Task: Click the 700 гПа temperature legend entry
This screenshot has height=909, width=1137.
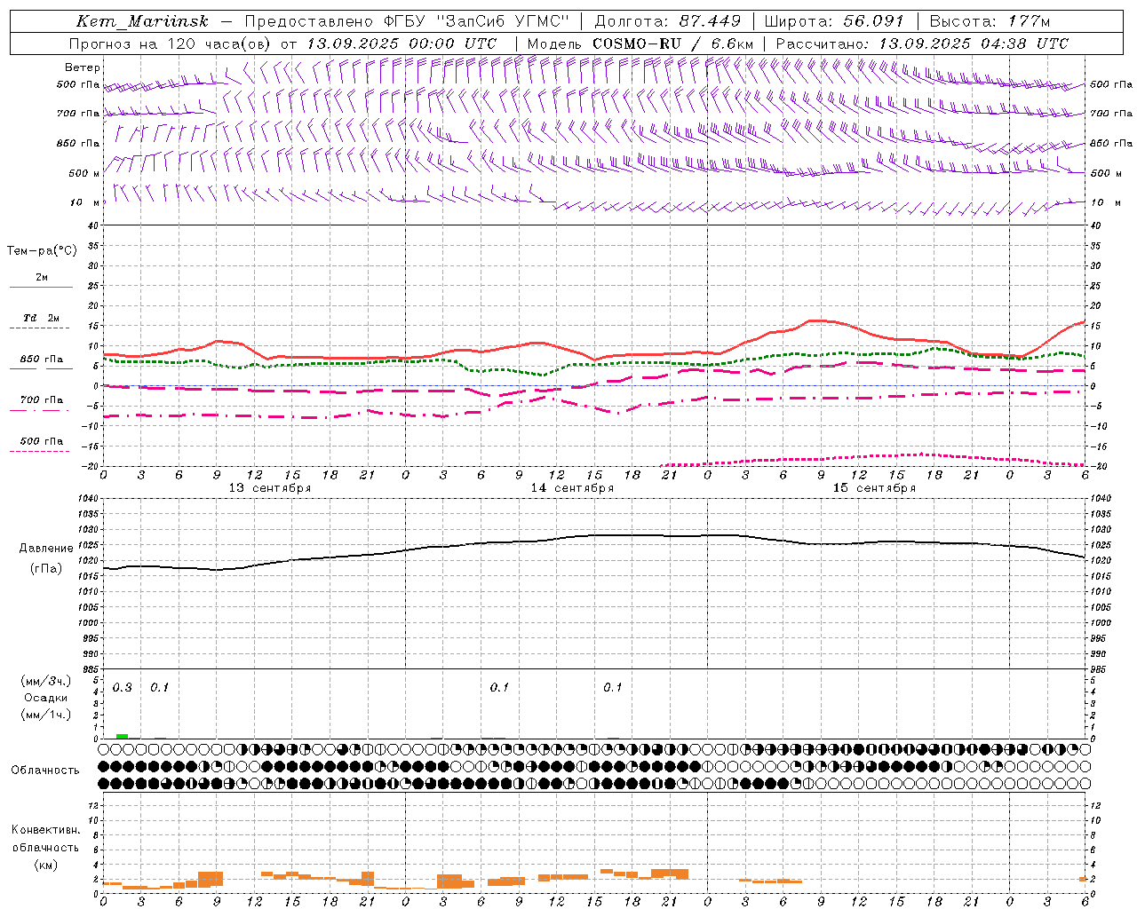Action: pos(42,400)
